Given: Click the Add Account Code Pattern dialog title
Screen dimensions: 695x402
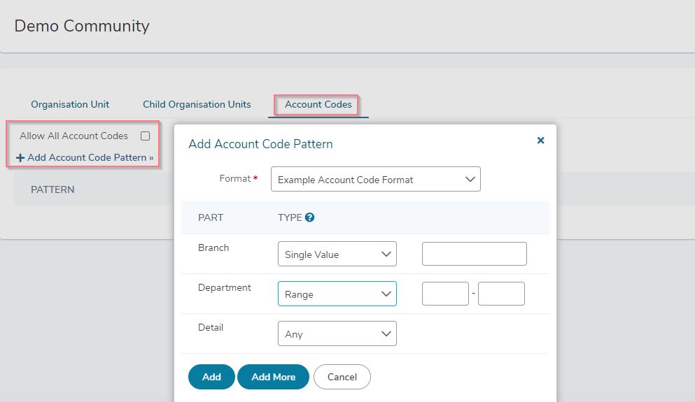Looking at the screenshot, I should pos(260,144).
